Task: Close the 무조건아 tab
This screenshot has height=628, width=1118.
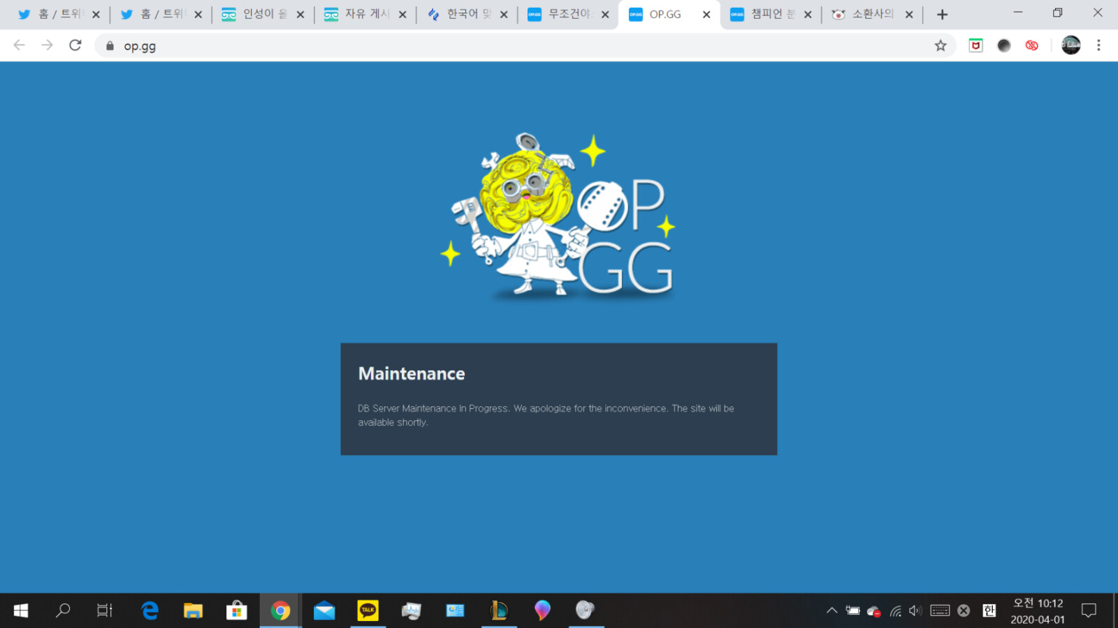Action: (605, 15)
